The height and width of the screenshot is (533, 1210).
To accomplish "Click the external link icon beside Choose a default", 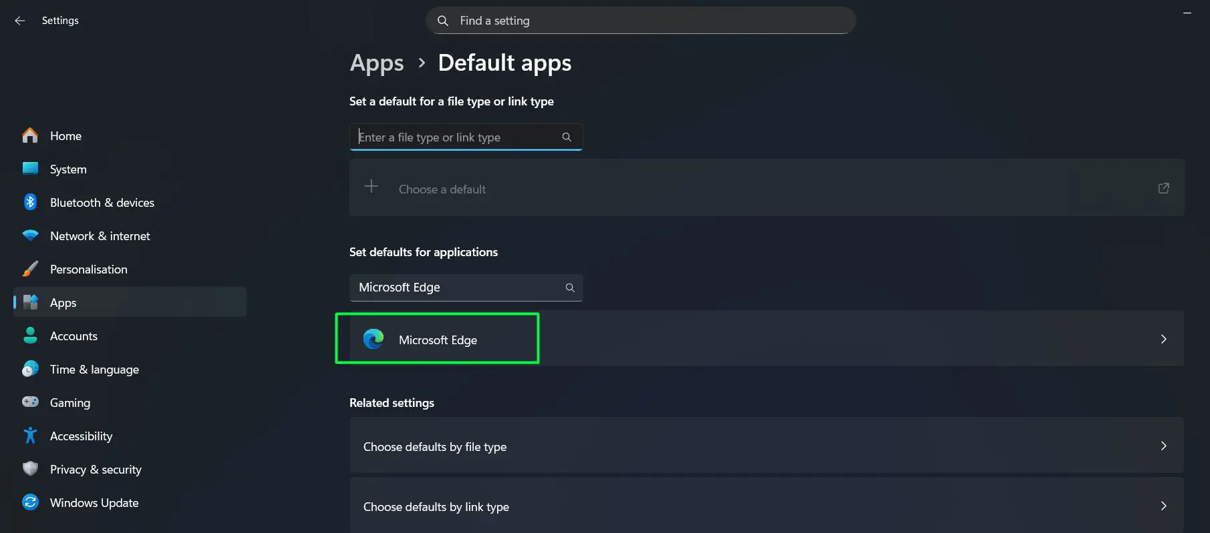I will [x=1163, y=188].
